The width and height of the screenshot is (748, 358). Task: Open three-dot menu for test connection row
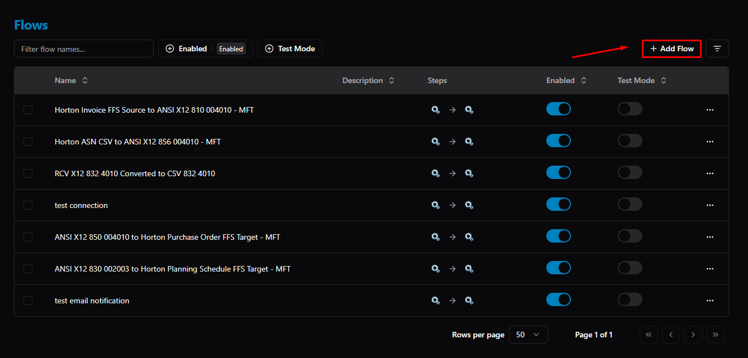coord(710,205)
